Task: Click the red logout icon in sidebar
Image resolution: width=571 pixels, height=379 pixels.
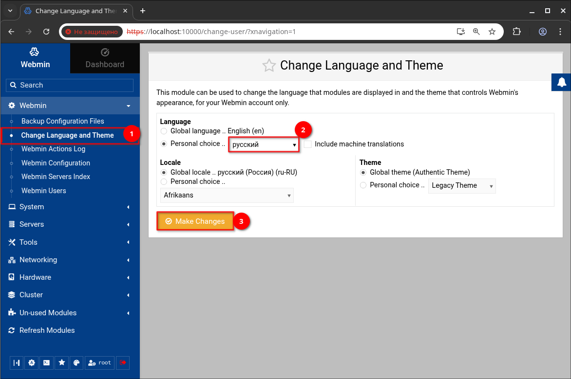Action: coord(123,362)
